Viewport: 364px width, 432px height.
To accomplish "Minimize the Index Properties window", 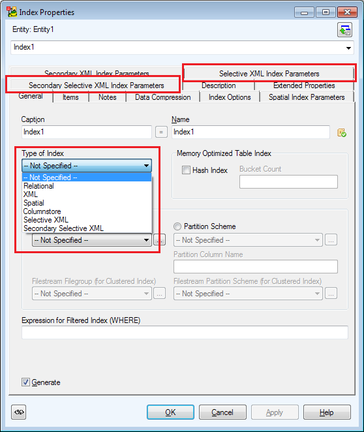I will tap(304, 12).
